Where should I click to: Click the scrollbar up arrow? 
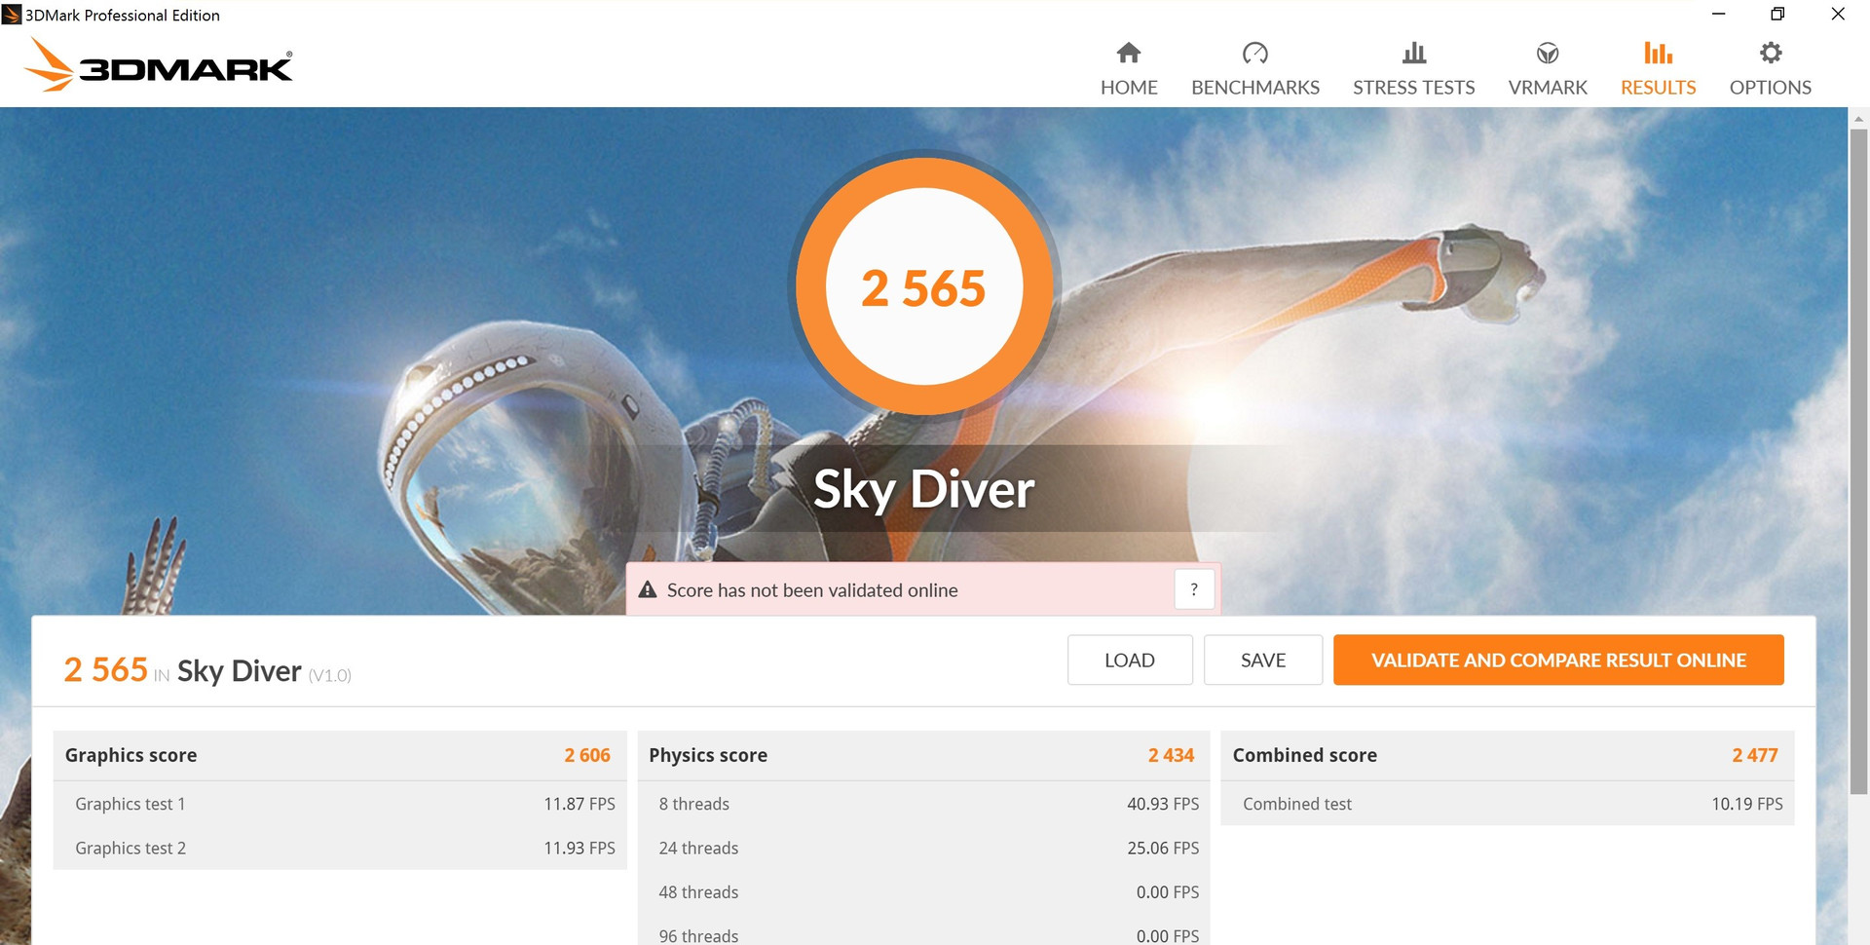coord(1858,119)
